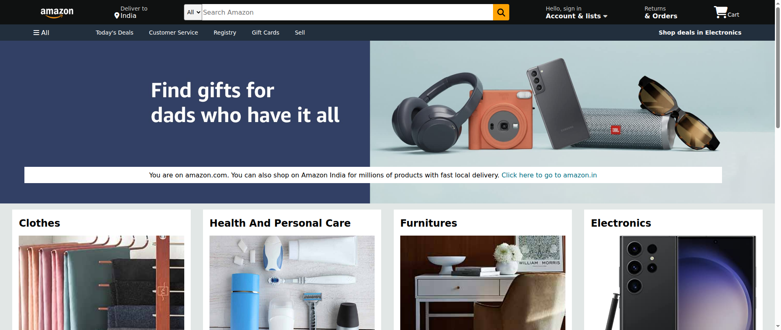Click the Deliver to location pin icon
This screenshot has width=781, height=330.
pos(117,16)
